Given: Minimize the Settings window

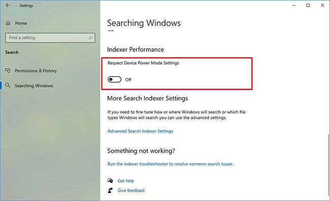Looking at the screenshot, I should [x=294, y=6].
